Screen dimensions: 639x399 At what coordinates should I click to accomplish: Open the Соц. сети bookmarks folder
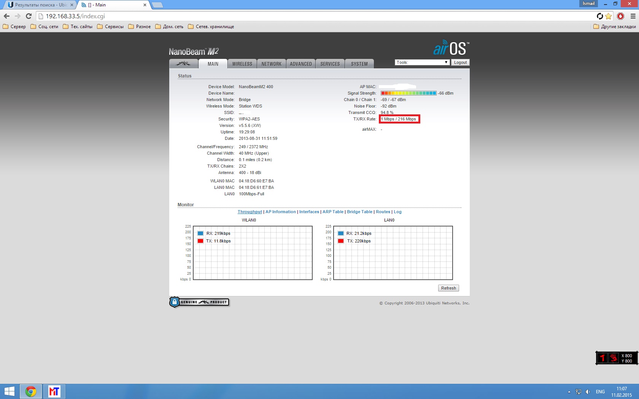point(44,27)
